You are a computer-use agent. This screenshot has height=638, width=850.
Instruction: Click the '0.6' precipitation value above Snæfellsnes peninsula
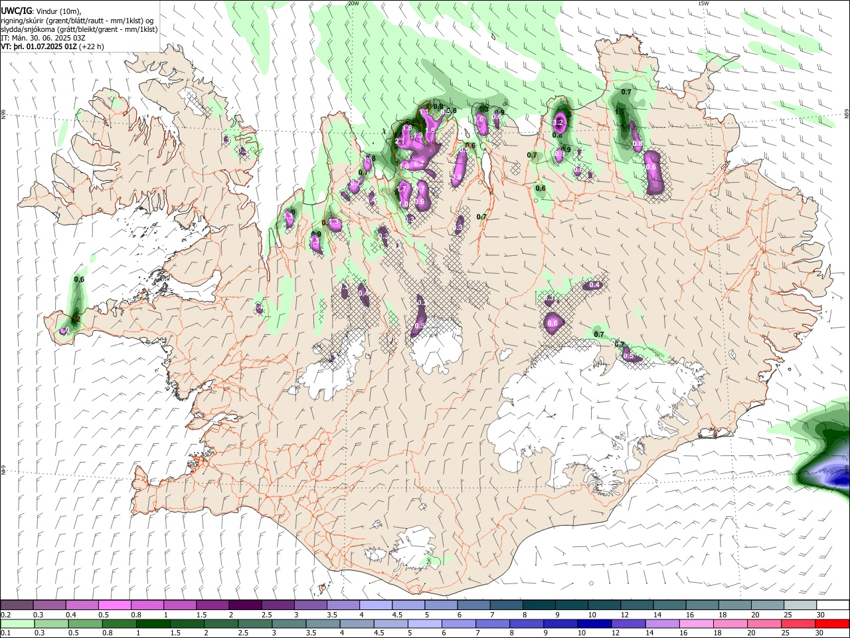tap(79, 279)
